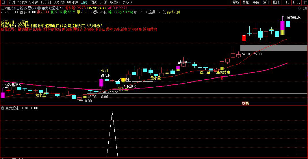The image size is (308, 159).
Task: Open F10 company info
Action: [x=286, y=2]
